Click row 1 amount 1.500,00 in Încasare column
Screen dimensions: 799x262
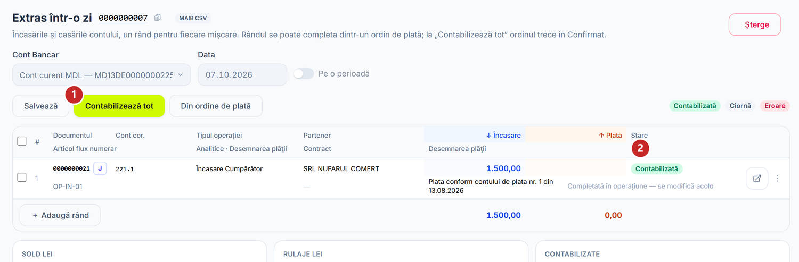(503, 168)
